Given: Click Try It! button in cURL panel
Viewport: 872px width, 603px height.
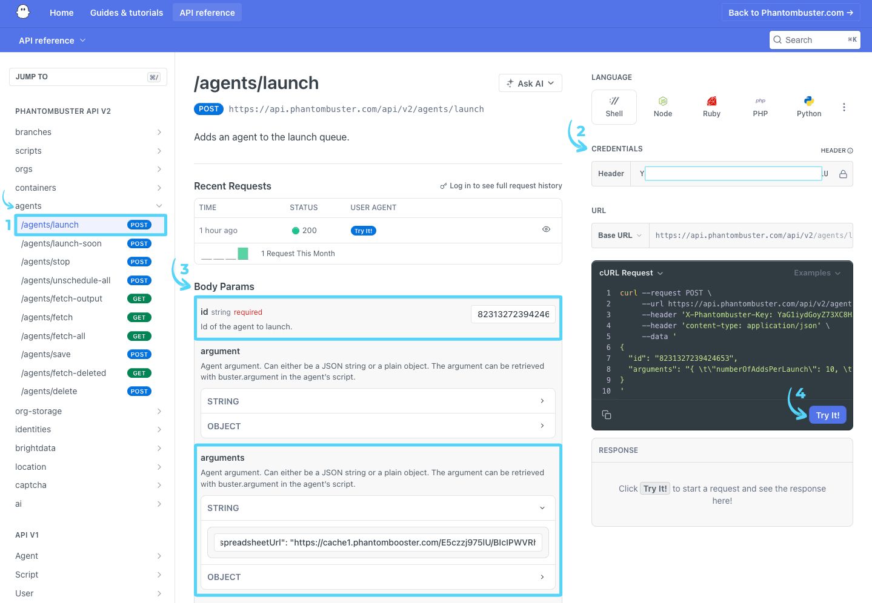Looking at the screenshot, I should (828, 415).
